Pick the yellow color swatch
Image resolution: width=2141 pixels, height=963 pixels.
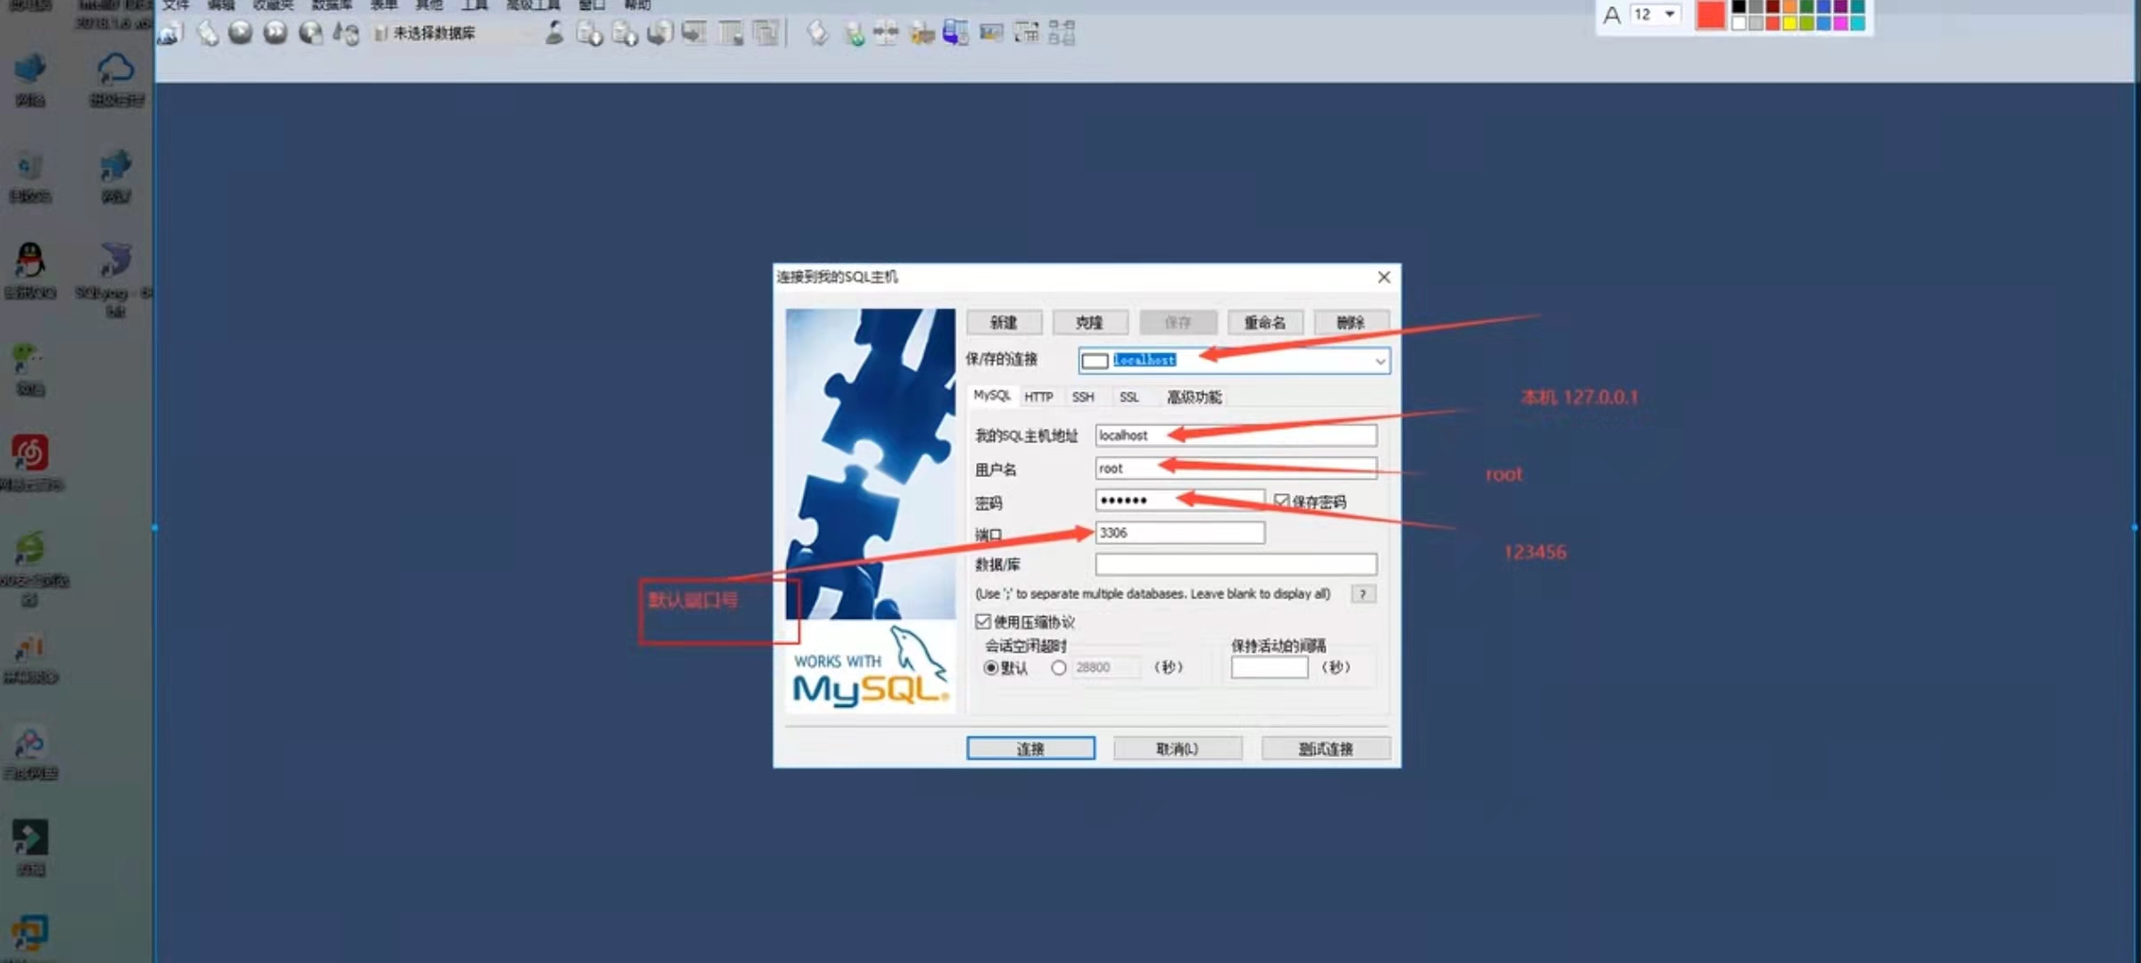click(1790, 24)
